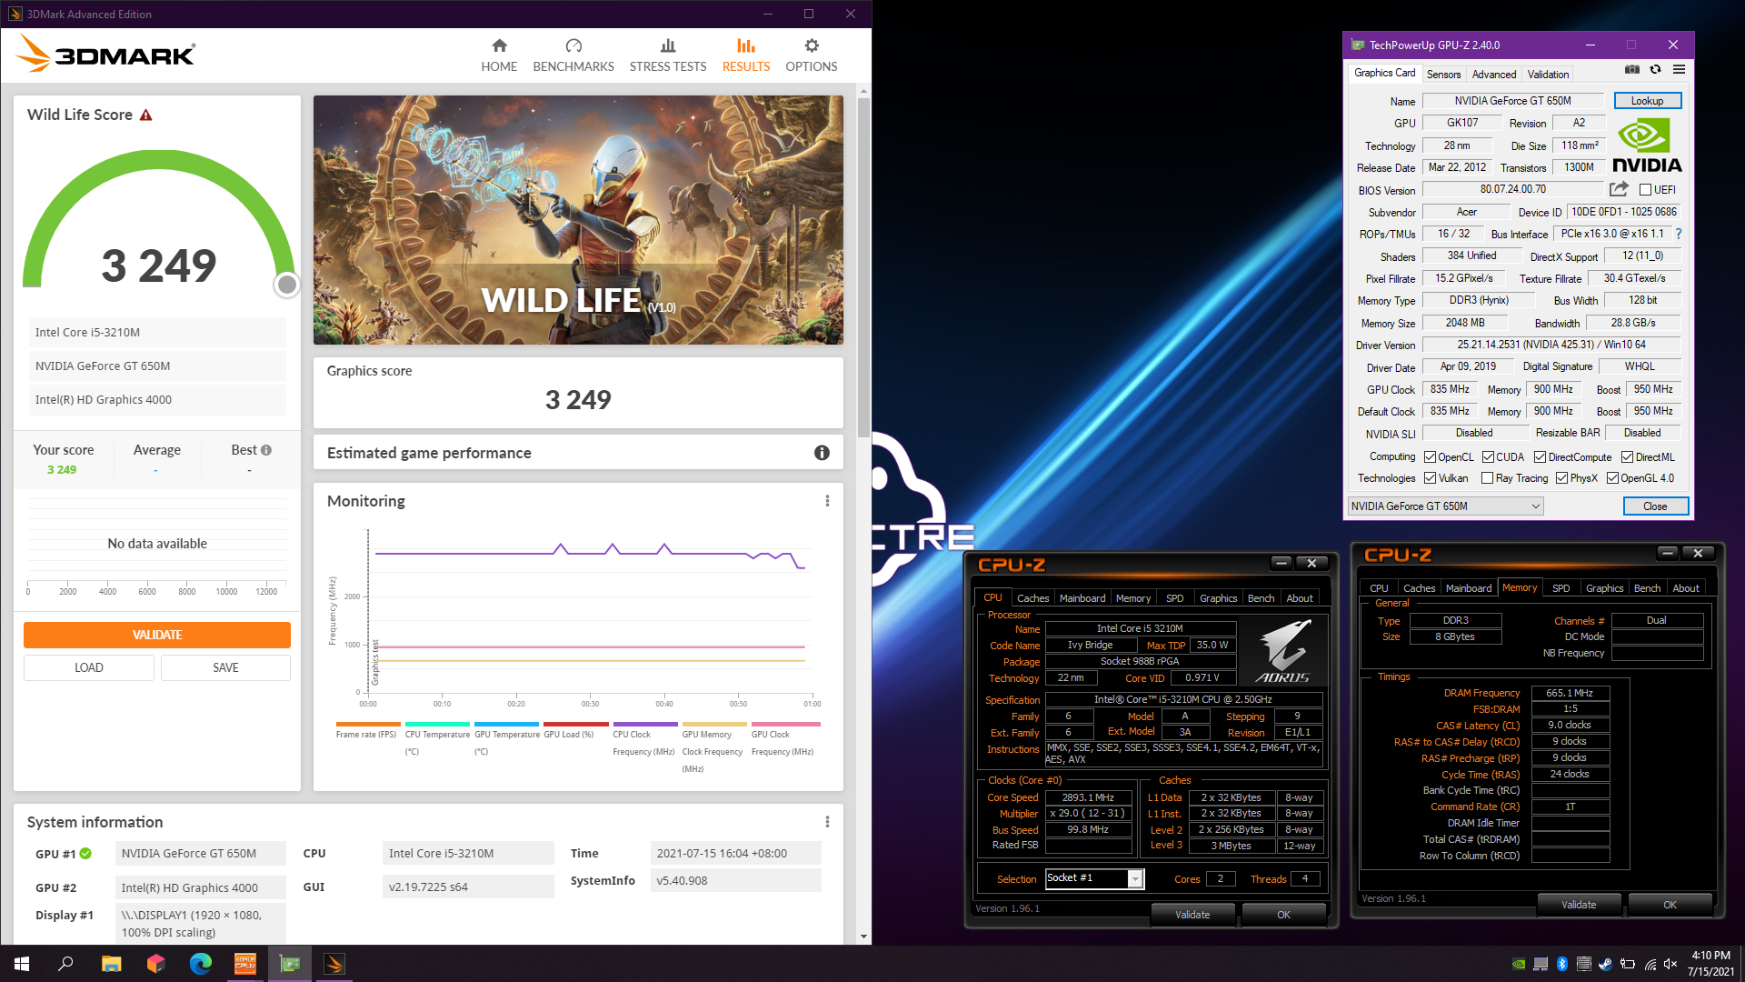This screenshot has width=1745, height=982.
Task: Click Validate in the left CPU-Z window
Action: tap(1192, 915)
